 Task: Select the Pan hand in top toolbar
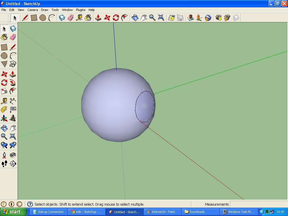(144, 18)
